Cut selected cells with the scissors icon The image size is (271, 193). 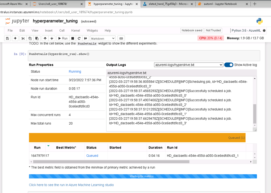point(23,38)
